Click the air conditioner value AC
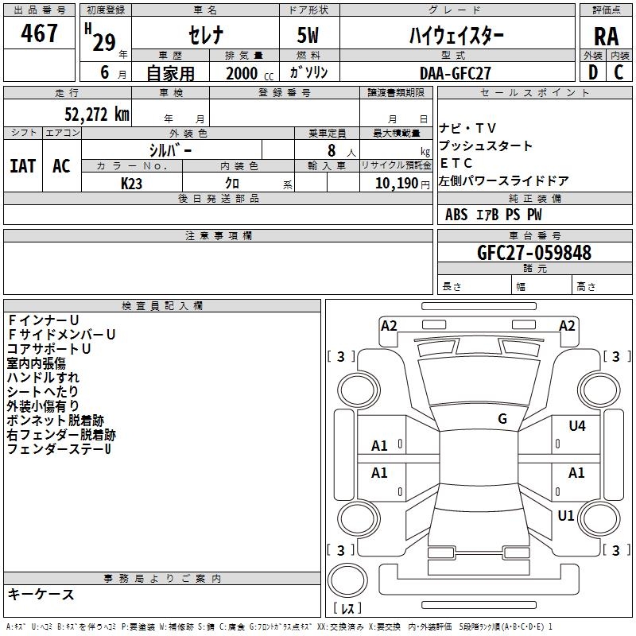This screenshot has height=636, width=636. [61, 166]
